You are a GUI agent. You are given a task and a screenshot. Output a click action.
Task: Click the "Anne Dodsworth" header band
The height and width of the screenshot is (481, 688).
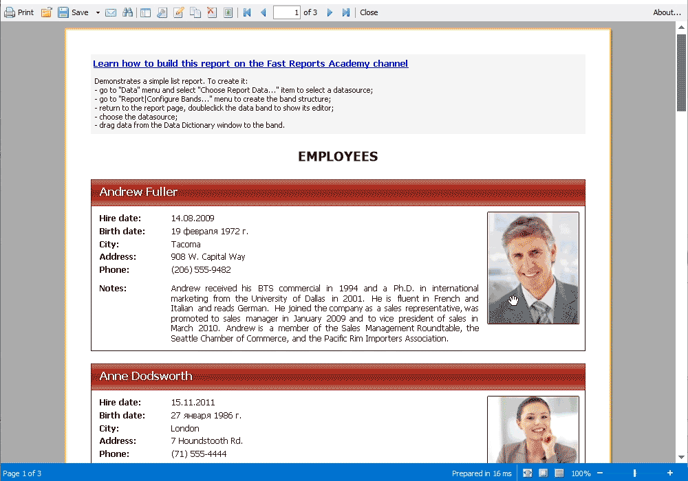[338, 377]
